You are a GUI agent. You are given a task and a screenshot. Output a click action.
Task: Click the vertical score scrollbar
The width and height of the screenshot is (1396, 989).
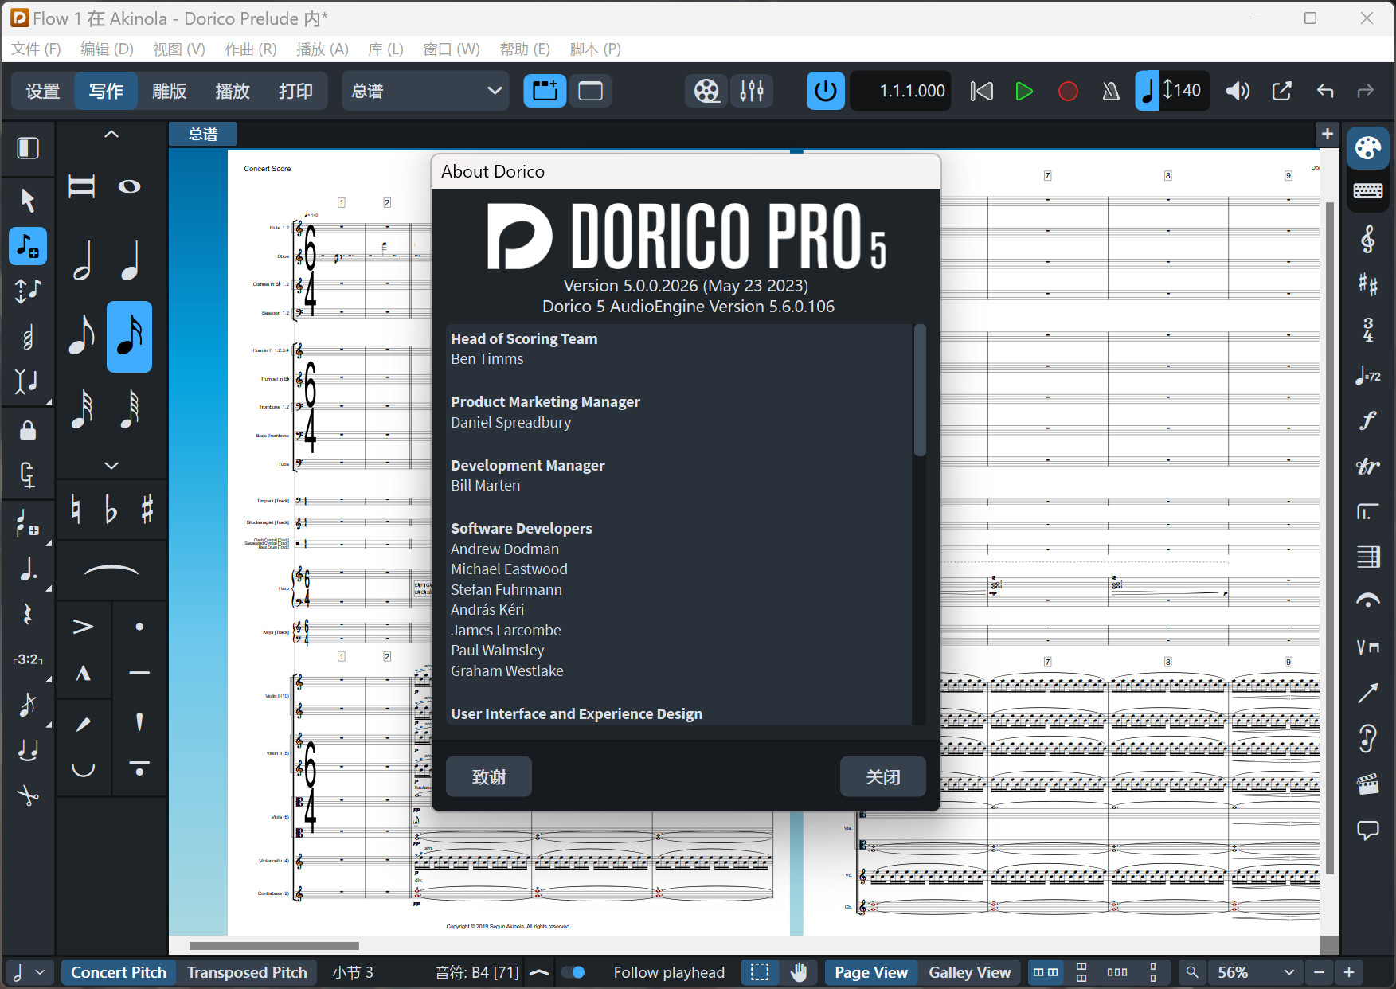tap(1329, 537)
